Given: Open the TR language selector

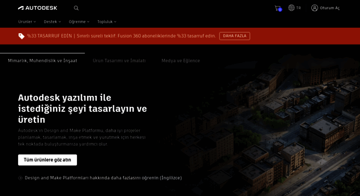Looking at the screenshot, I should (298, 8).
